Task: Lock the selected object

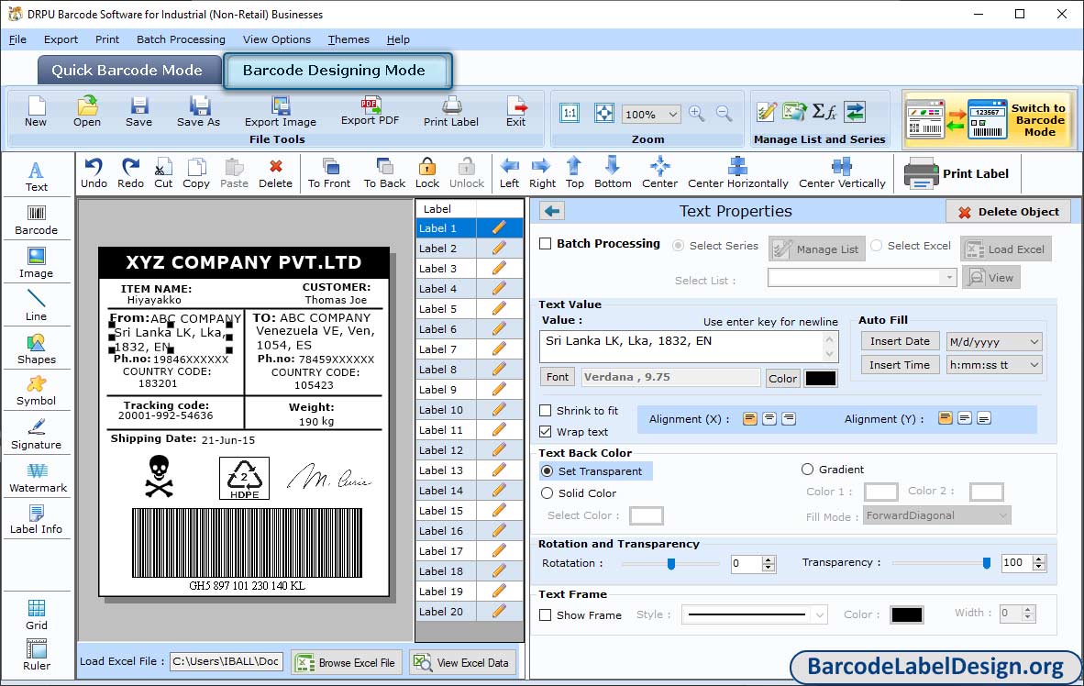Action: click(427, 173)
